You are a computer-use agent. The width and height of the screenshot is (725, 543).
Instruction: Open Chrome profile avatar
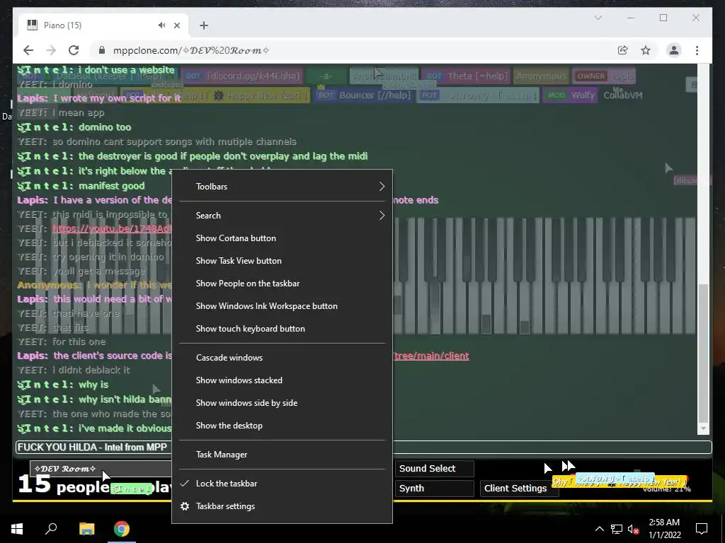(x=674, y=50)
